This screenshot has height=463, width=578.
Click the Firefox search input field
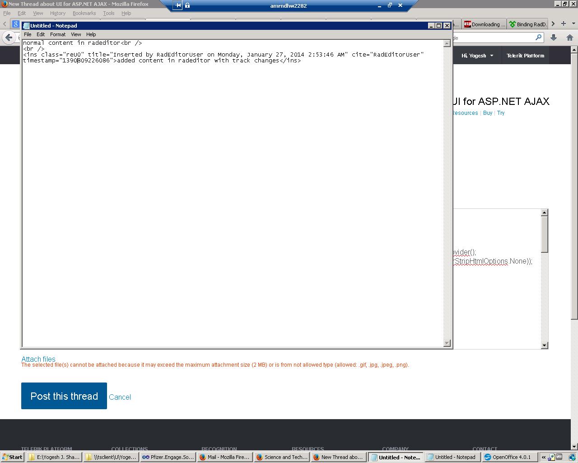click(493, 38)
